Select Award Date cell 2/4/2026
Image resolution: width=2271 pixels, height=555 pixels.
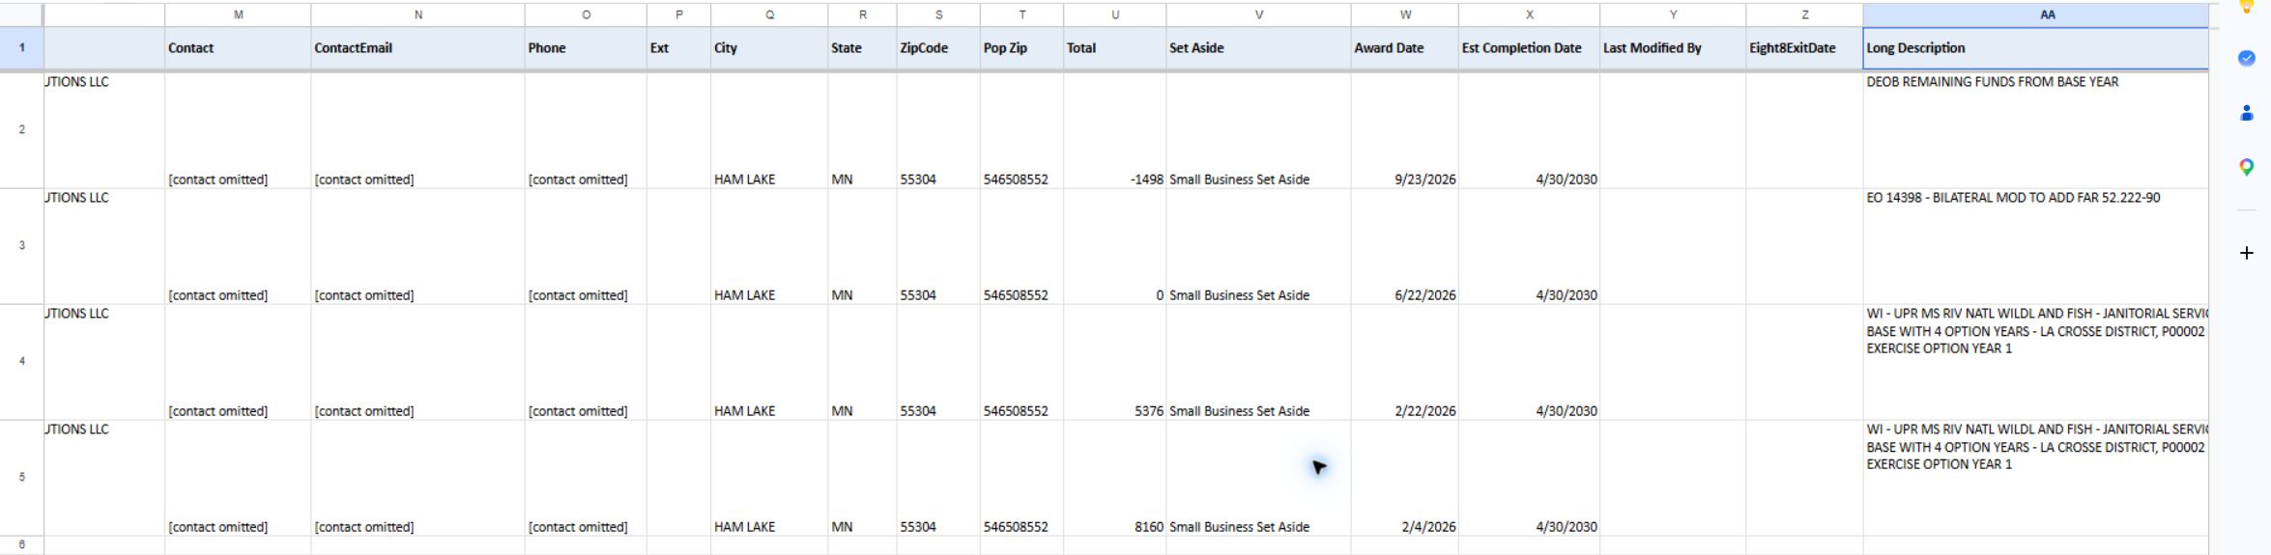[x=1405, y=478]
